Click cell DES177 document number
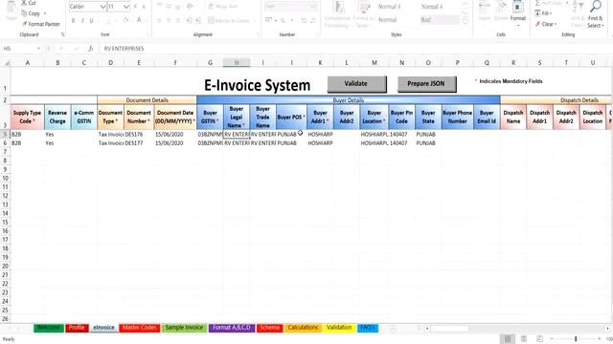The height and width of the screenshot is (344, 613). click(x=138, y=143)
